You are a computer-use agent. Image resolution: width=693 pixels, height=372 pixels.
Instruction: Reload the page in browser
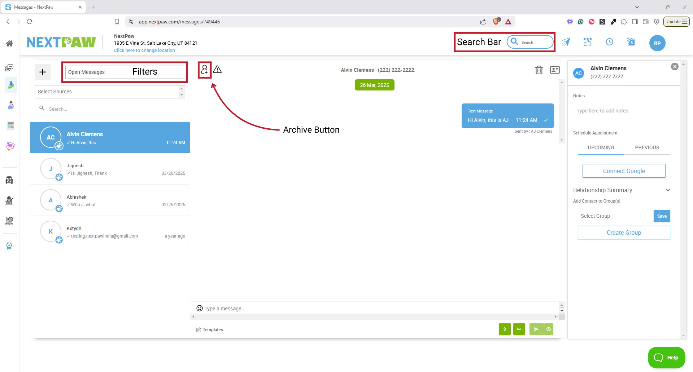click(30, 22)
